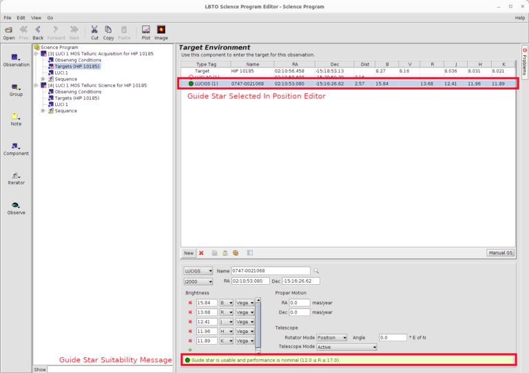Open the Plot tool
Image resolution: width=529 pixels, height=373 pixels.
146,32
